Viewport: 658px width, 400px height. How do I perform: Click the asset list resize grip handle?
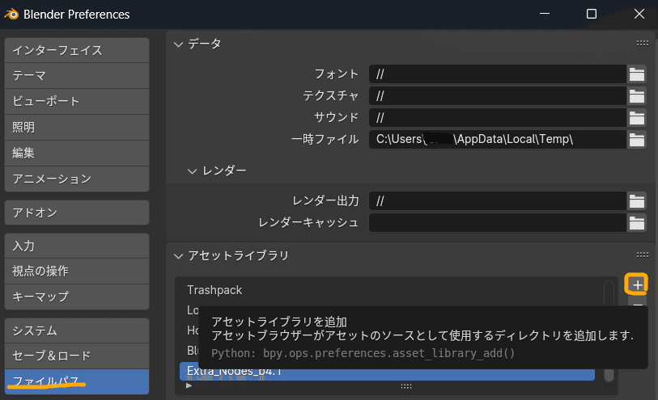[405, 386]
